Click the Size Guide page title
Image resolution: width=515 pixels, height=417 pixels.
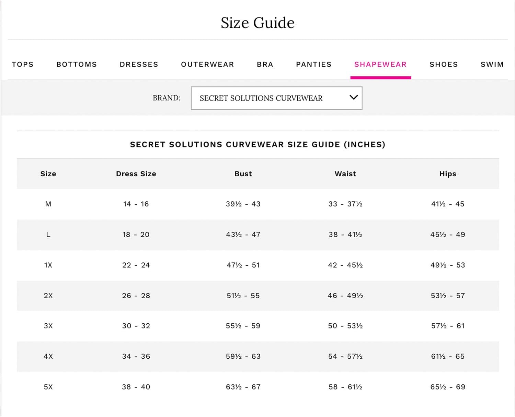257,23
